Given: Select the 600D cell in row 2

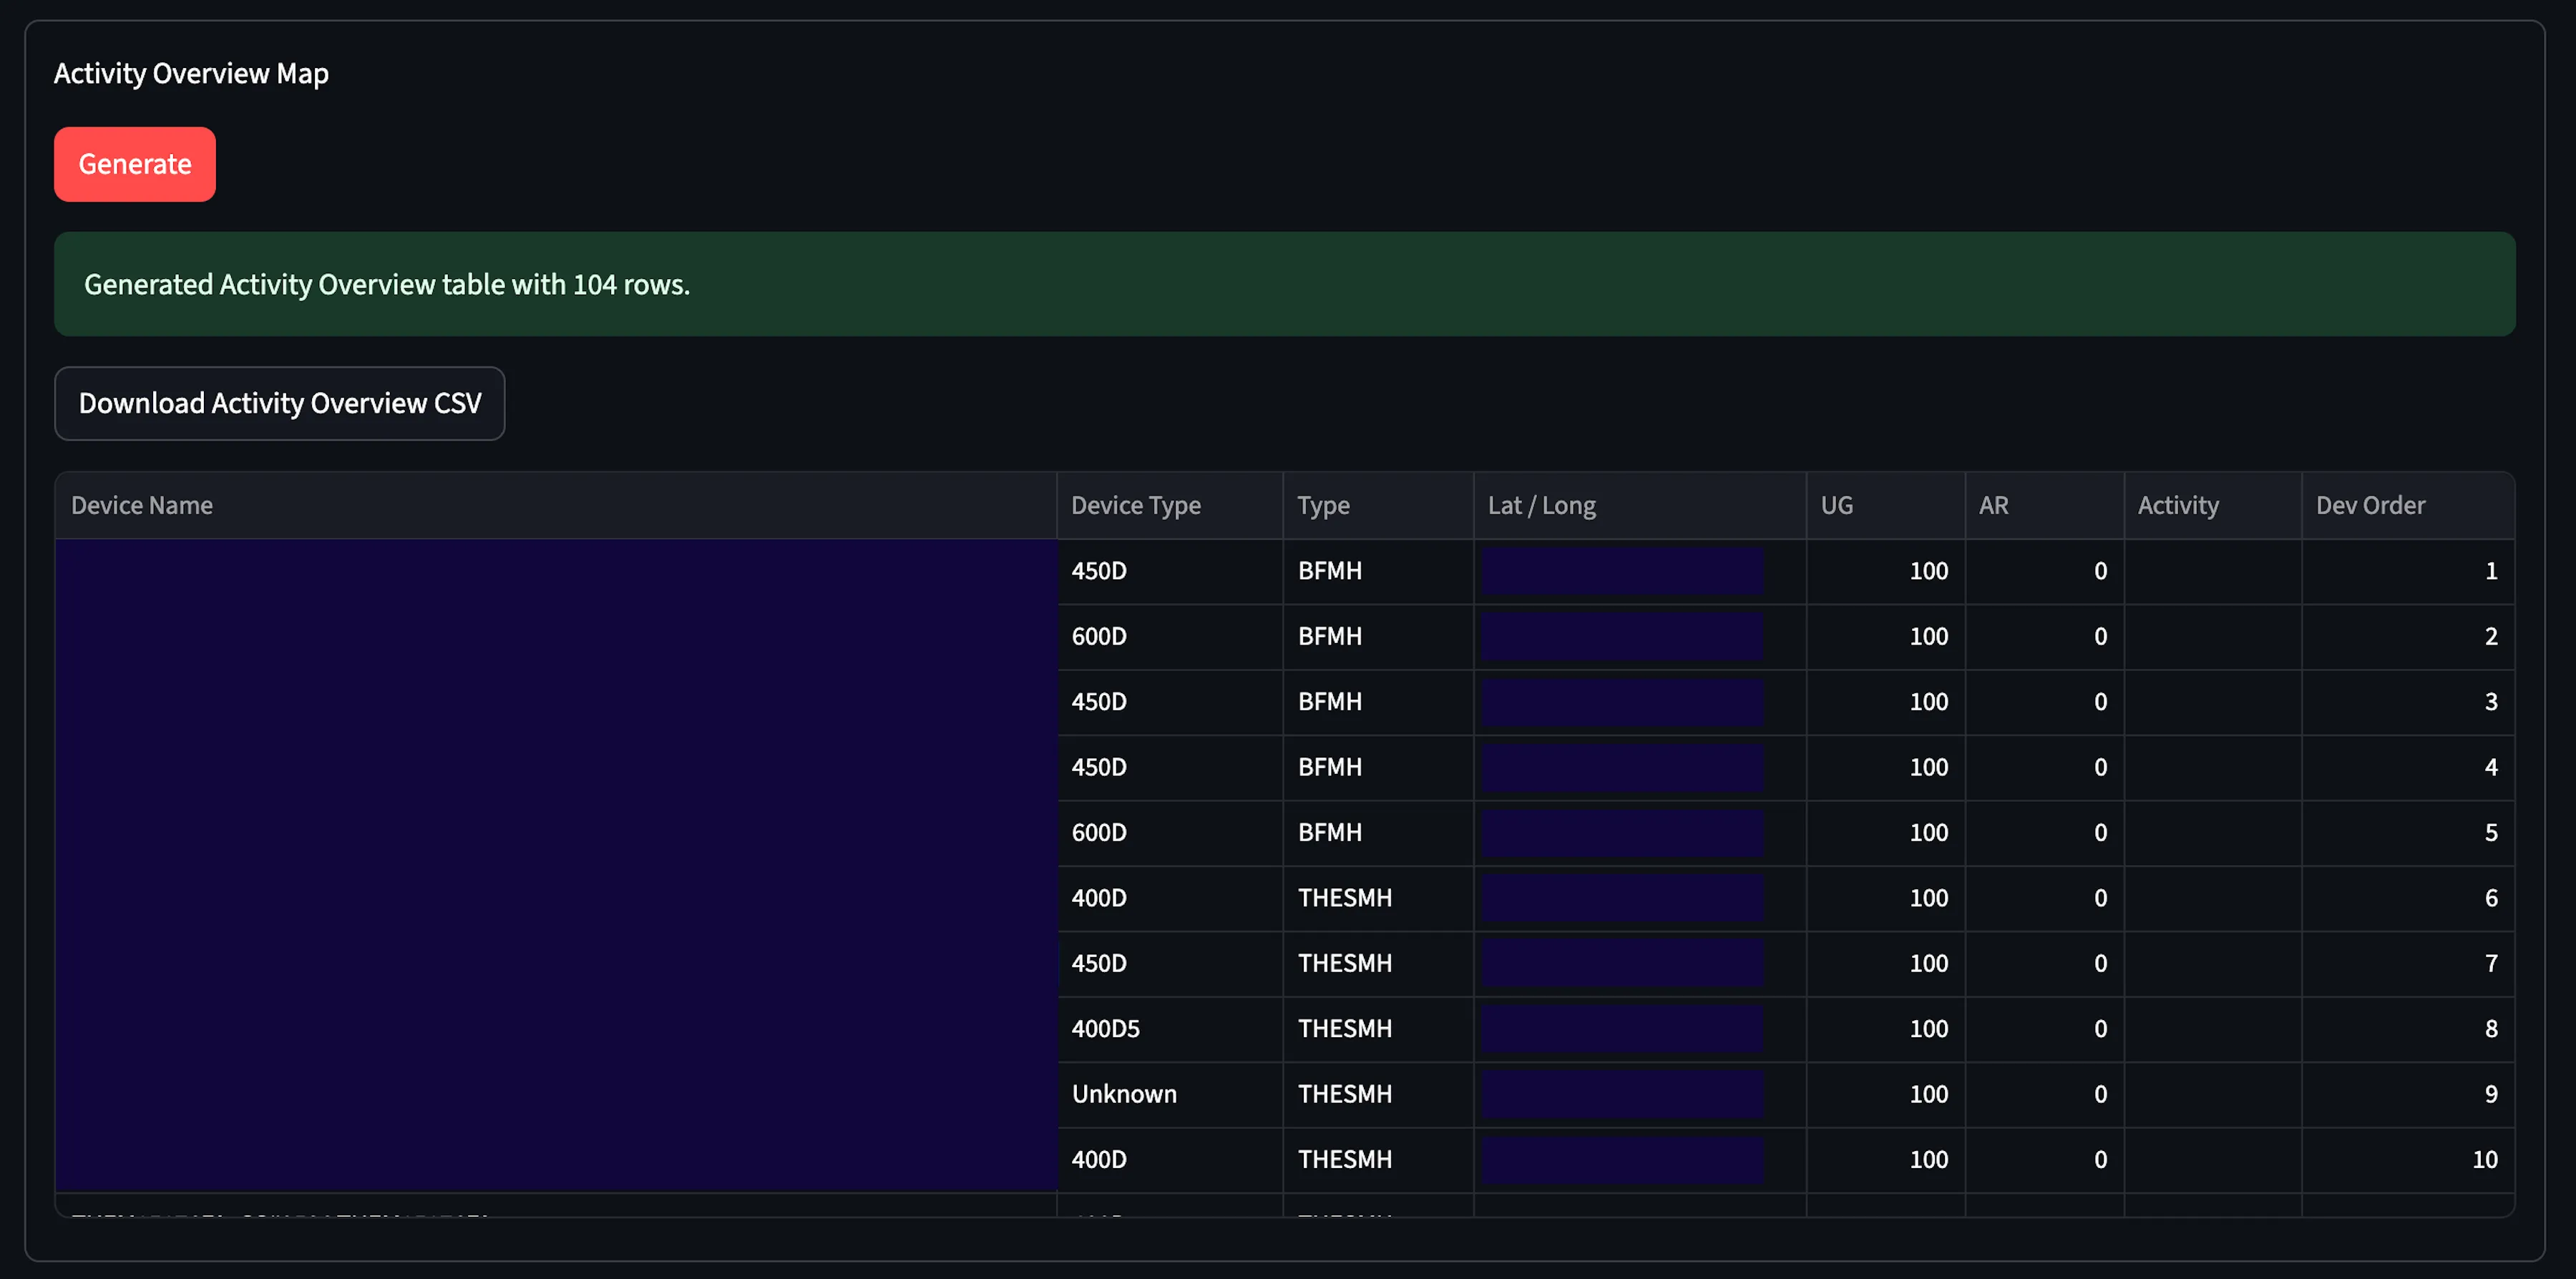Looking at the screenshot, I should click(x=1099, y=636).
